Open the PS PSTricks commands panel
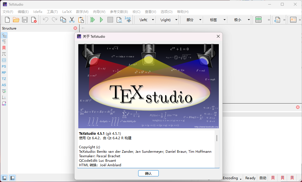The width and height of the screenshot is (302, 182). 4,66
